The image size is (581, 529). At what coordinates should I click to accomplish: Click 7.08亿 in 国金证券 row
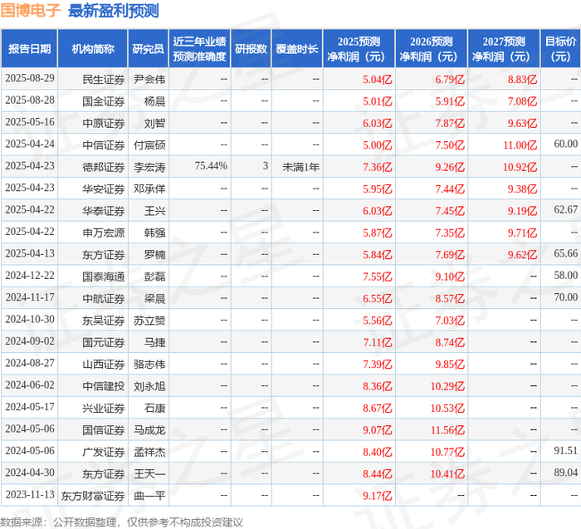[522, 101]
